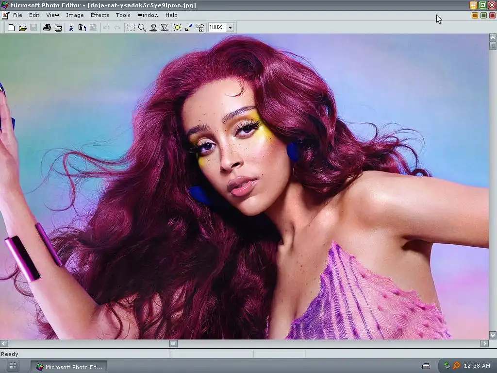The image size is (497, 373).
Task: Open the Help menu
Action: coord(171,15)
